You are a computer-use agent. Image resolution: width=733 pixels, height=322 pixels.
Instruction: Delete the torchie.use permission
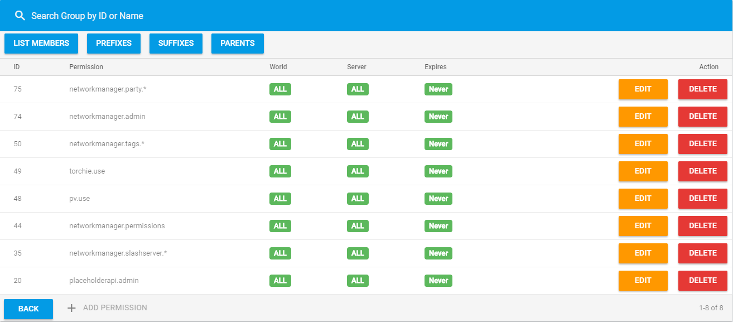click(702, 171)
